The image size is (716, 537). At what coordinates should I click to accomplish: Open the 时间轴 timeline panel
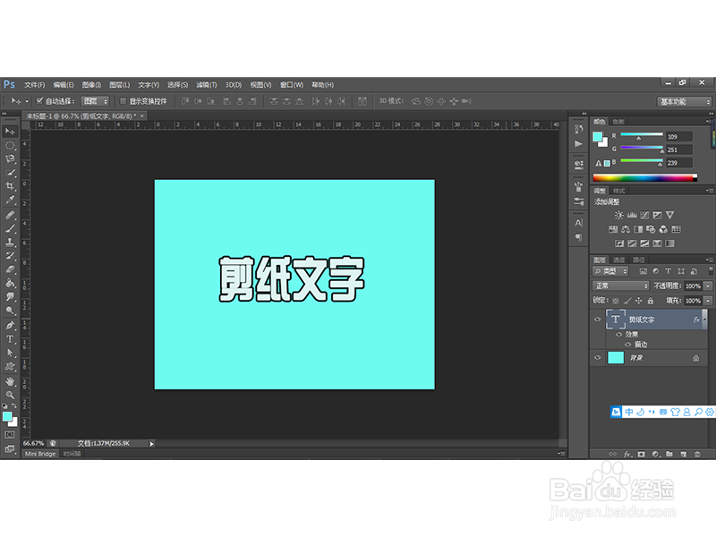click(72, 454)
